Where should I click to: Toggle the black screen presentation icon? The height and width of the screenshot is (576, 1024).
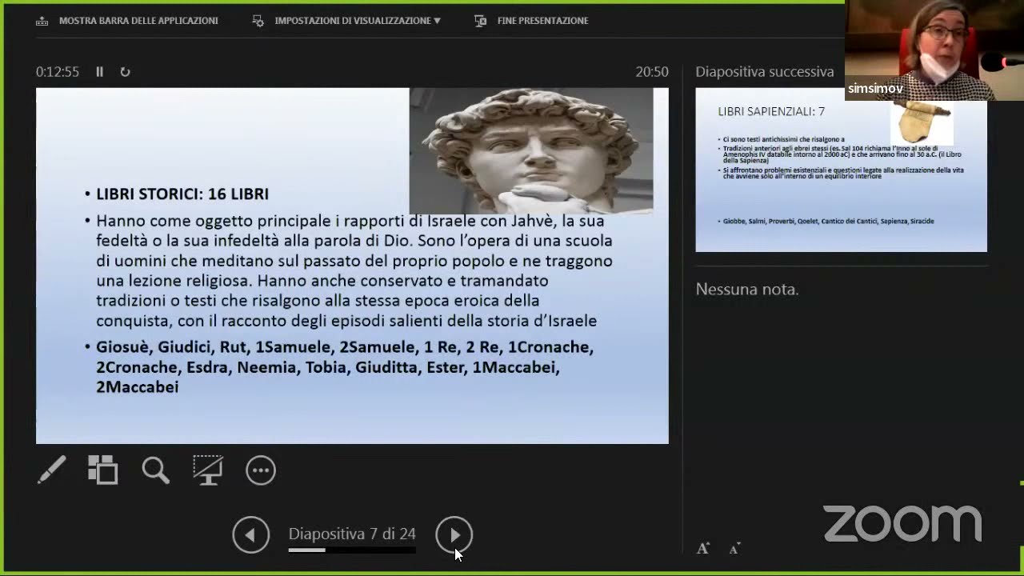(208, 470)
